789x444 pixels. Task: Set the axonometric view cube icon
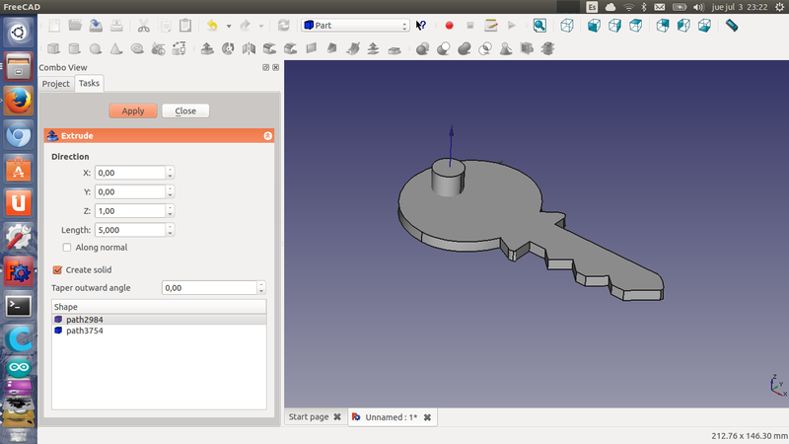(569, 26)
